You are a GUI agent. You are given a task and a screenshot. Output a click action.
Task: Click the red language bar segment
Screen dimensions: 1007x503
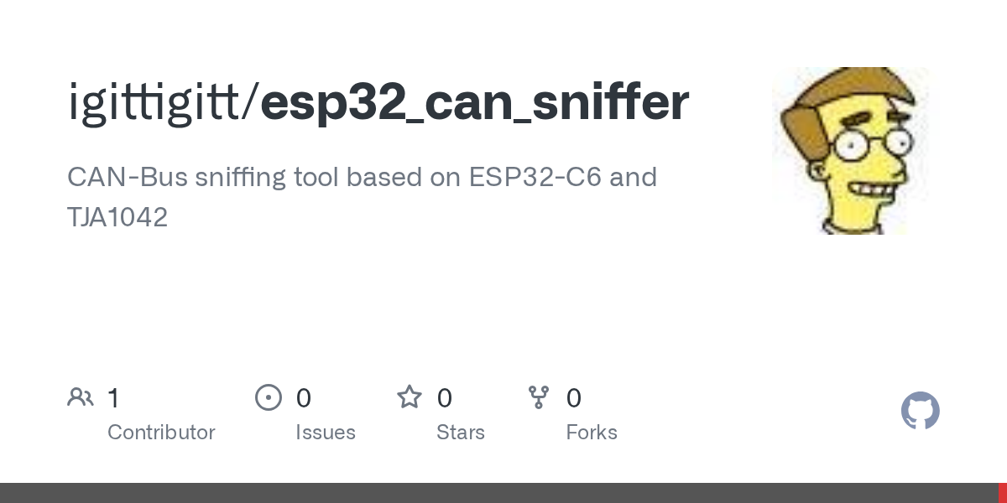1002,493
